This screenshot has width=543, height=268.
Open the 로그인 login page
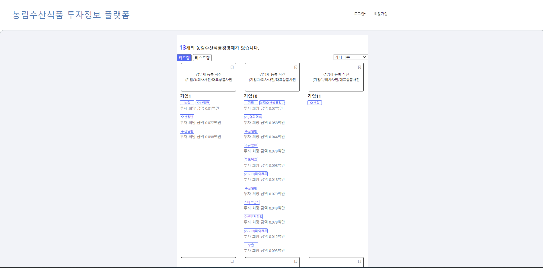[x=359, y=13]
